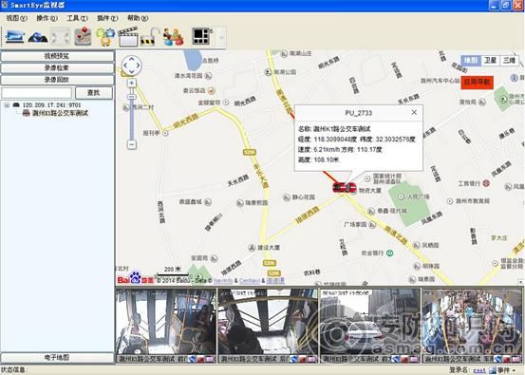Image resolution: width=525 pixels, height=375 pixels.
Task: Open the 操作(O) menu
Action: pos(47,18)
